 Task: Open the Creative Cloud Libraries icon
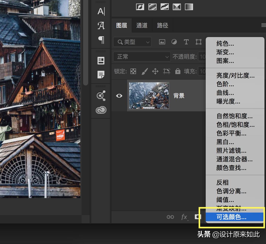[x=101, y=110]
